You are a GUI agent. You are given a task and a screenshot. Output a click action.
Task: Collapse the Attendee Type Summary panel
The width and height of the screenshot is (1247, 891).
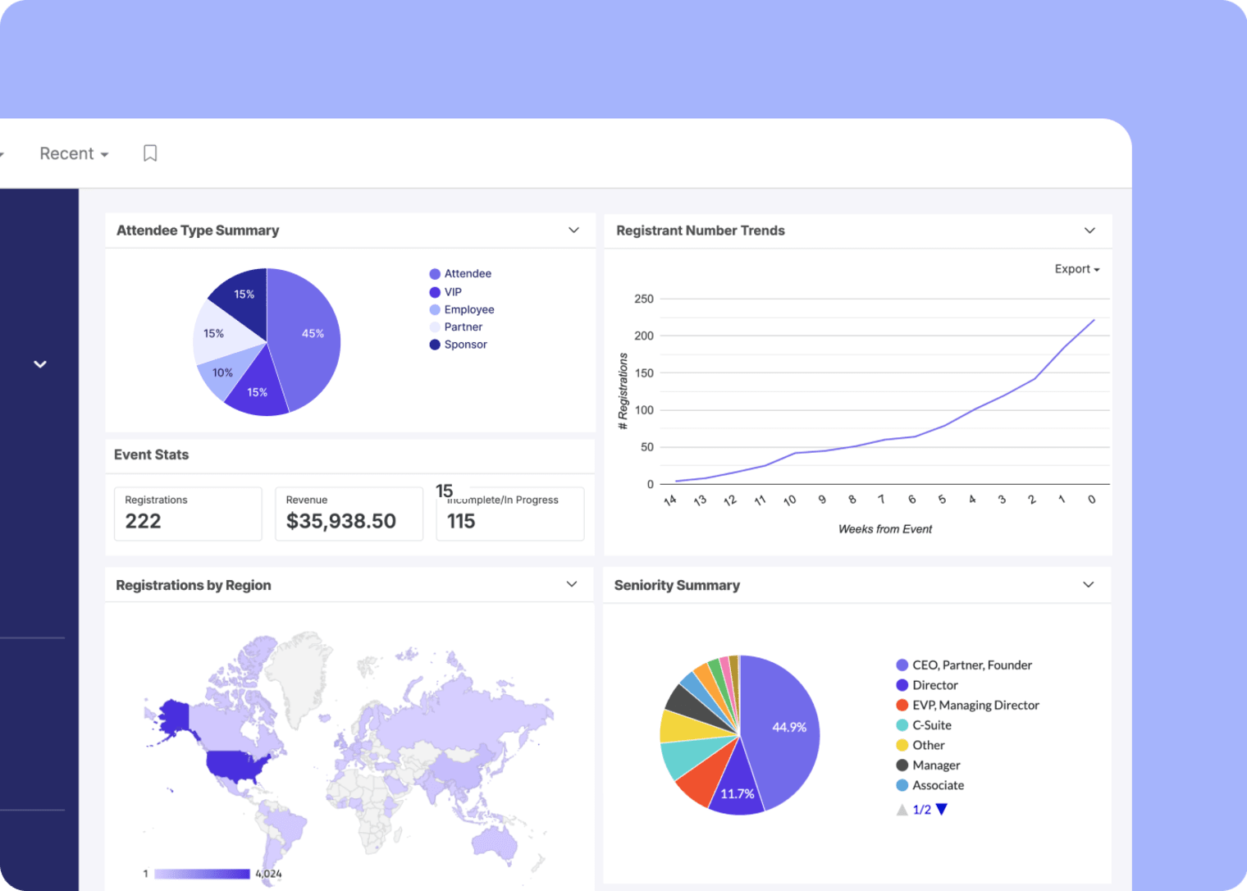(573, 231)
